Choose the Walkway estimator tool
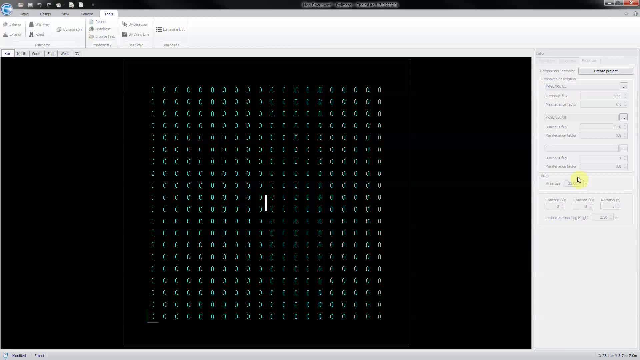 pyautogui.click(x=39, y=24)
